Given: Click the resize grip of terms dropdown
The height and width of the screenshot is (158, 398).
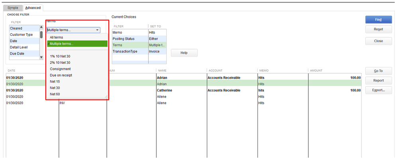Looking at the screenshot, I should click(x=106, y=97).
